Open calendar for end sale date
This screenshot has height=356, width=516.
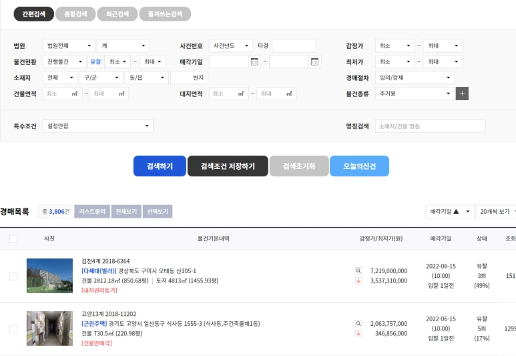[314, 61]
